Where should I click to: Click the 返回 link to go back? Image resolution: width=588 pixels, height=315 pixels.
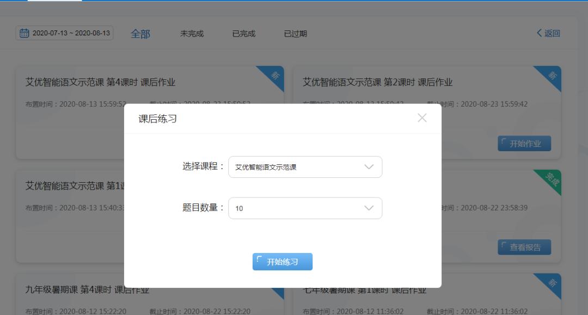pos(553,33)
